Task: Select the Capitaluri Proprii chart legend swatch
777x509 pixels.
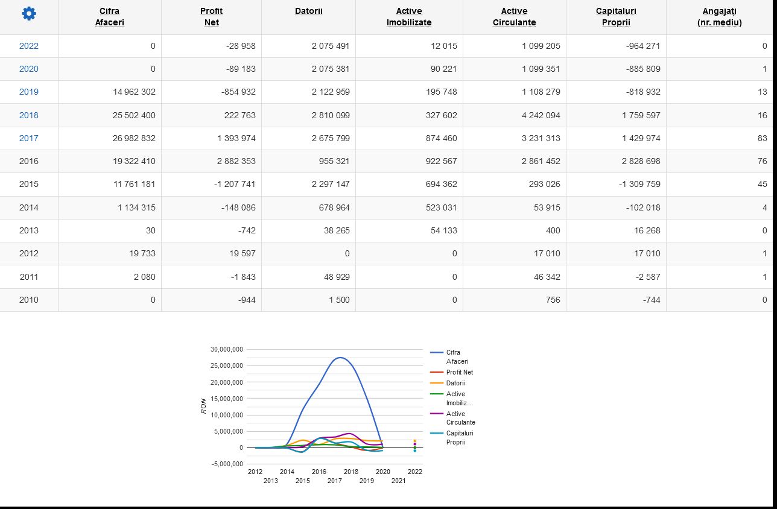Action: point(437,433)
